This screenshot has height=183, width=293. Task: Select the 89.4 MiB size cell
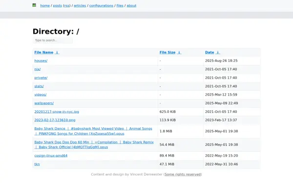(x=167, y=156)
